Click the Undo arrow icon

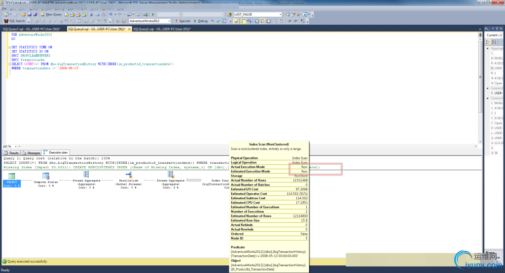[x=110, y=14]
